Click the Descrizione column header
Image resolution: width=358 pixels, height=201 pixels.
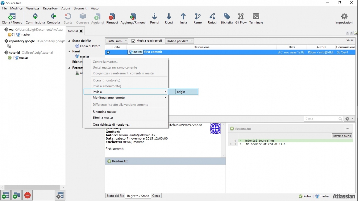201,47
